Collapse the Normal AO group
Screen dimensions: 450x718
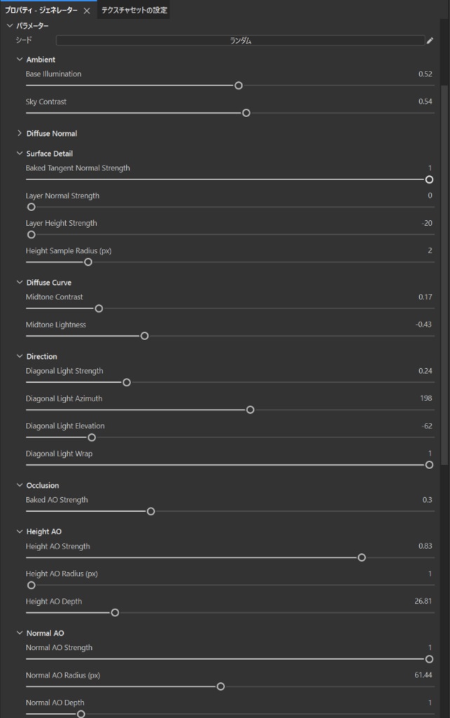point(19,633)
